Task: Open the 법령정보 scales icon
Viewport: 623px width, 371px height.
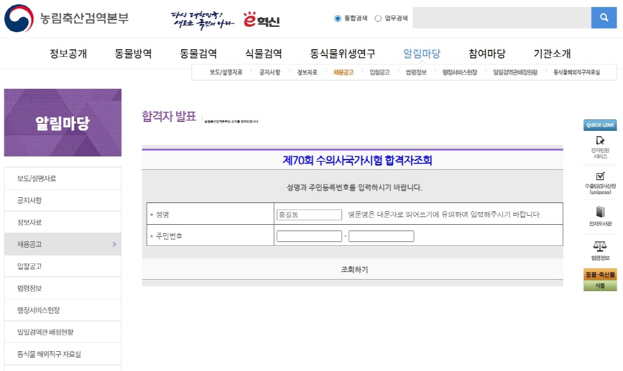Action: pyautogui.click(x=599, y=246)
